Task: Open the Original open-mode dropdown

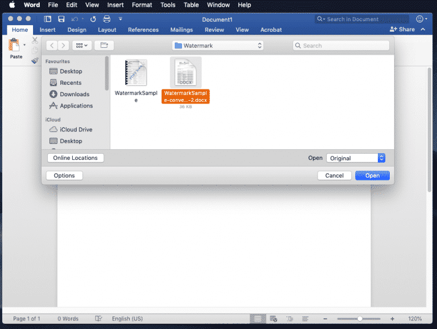Action: pos(356,158)
